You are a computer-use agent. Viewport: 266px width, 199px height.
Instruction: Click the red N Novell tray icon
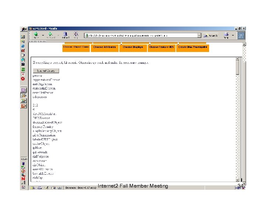tap(23, 179)
